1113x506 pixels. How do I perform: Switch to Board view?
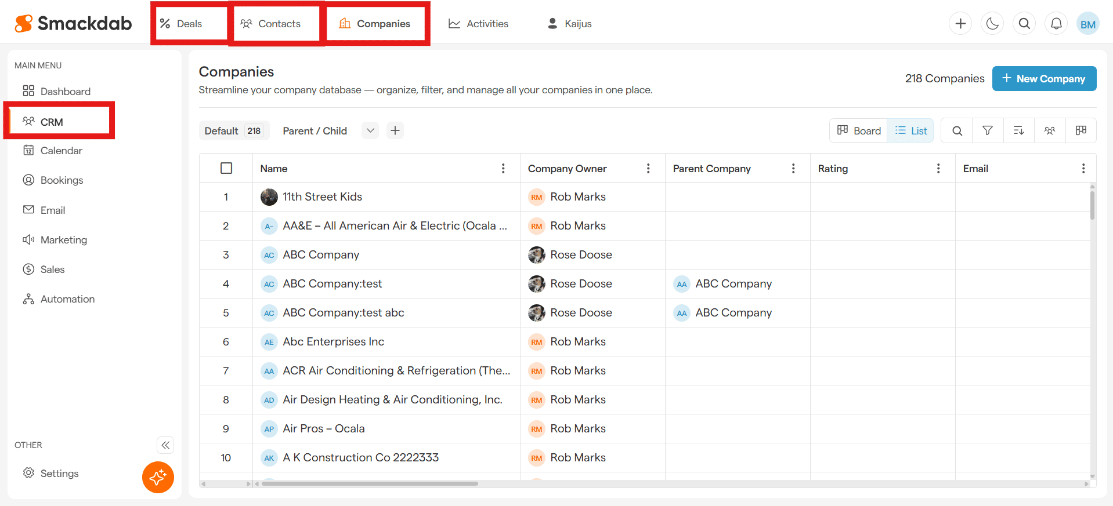pos(859,130)
